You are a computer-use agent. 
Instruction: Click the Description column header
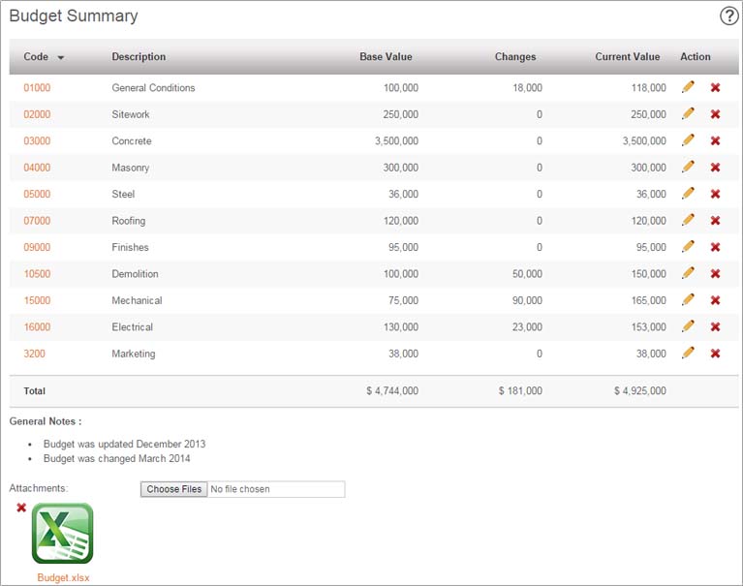click(139, 57)
